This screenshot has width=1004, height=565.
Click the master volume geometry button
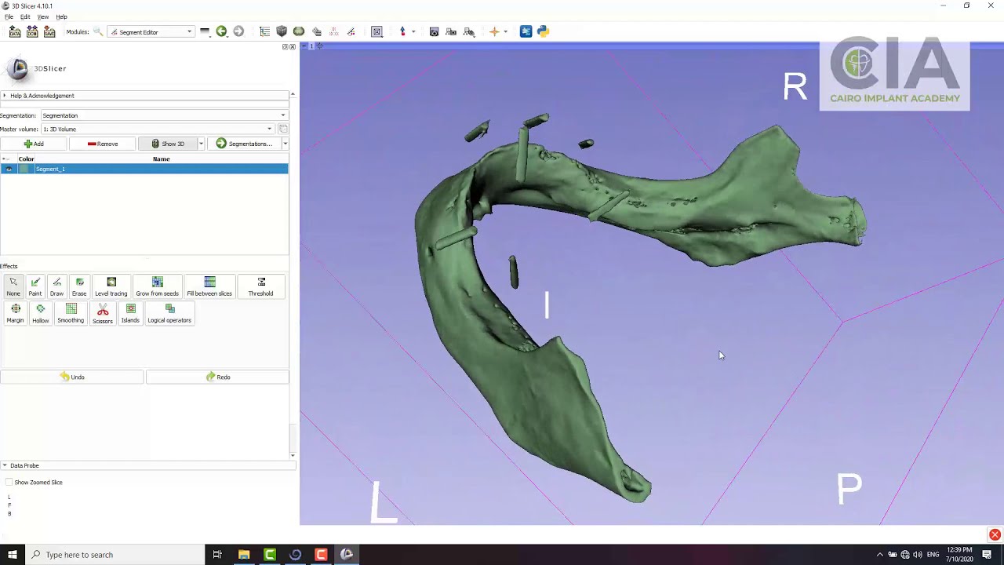tap(283, 129)
